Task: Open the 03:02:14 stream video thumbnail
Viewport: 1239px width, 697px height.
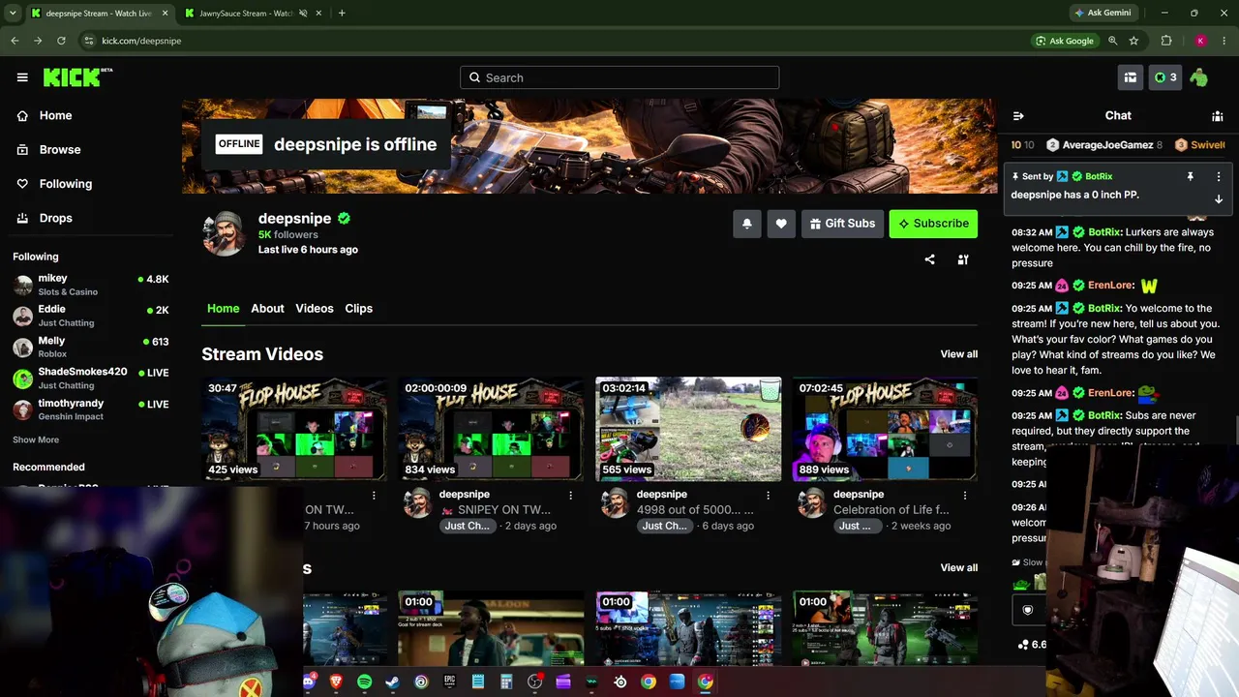Action: tap(688, 429)
